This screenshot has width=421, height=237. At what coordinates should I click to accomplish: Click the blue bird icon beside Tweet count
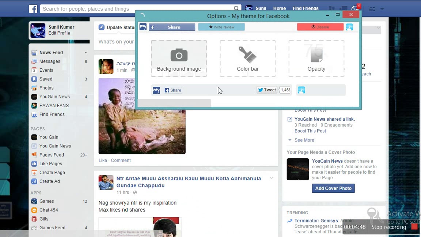pyautogui.click(x=301, y=90)
